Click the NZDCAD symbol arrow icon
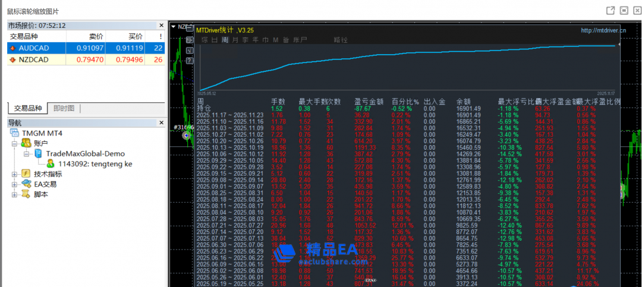This screenshot has width=642, height=287. point(12,59)
